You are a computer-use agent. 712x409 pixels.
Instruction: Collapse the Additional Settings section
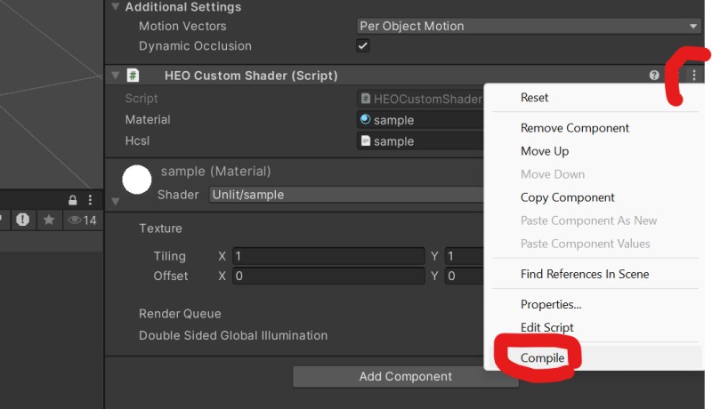115,7
